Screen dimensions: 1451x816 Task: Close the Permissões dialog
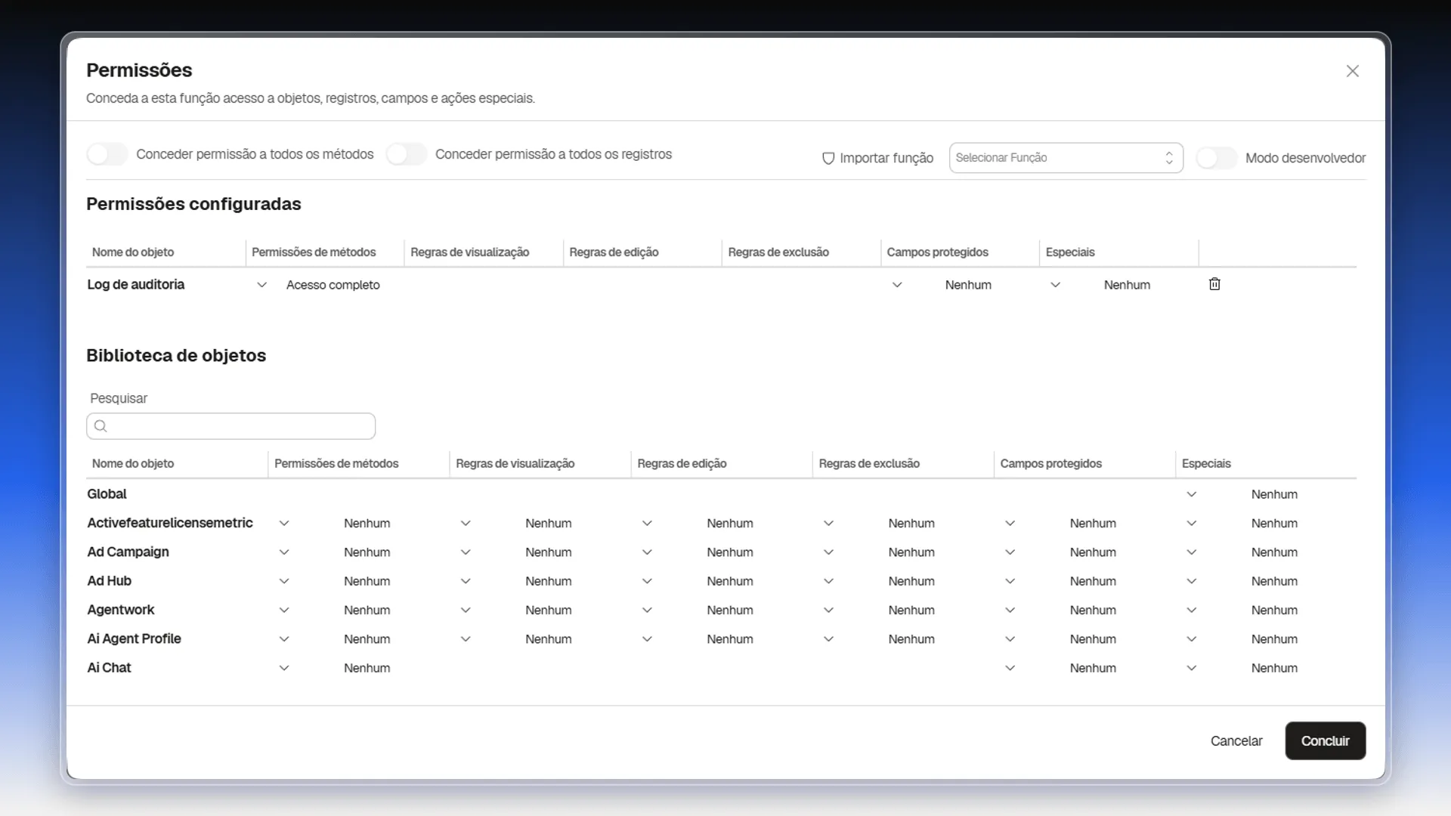(x=1353, y=71)
